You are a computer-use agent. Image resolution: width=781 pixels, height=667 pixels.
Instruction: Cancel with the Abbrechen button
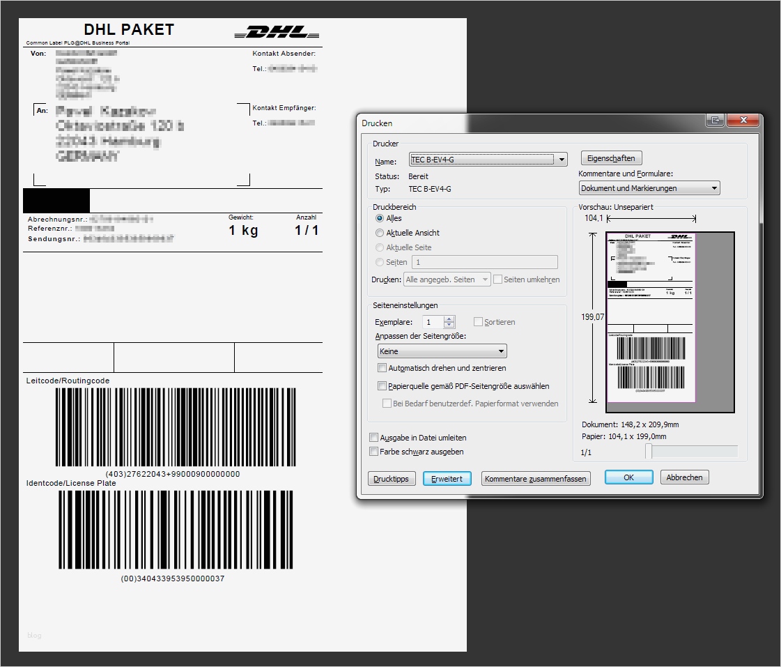[684, 477]
